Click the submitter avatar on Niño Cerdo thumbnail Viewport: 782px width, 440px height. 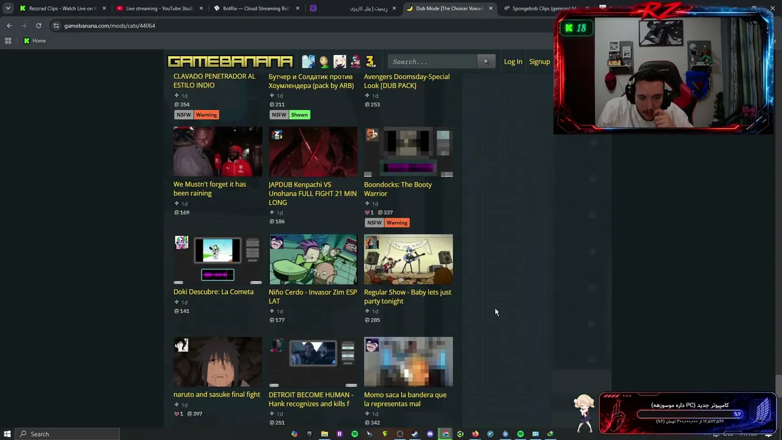tap(277, 243)
